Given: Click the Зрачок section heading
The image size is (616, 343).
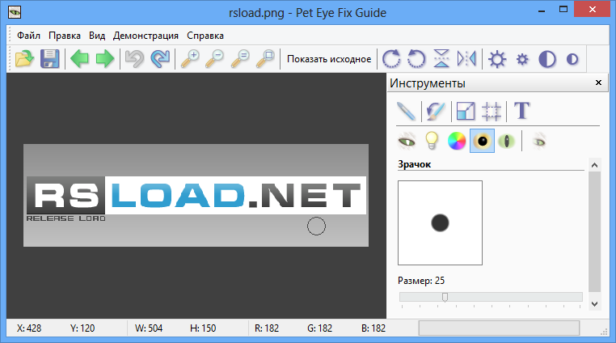Looking at the screenshot, I should [415, 164].
